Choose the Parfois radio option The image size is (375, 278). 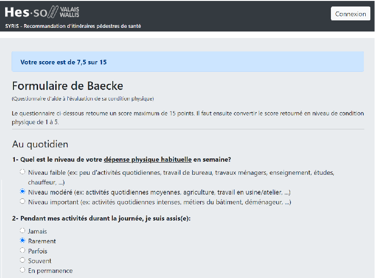(22, 250)
